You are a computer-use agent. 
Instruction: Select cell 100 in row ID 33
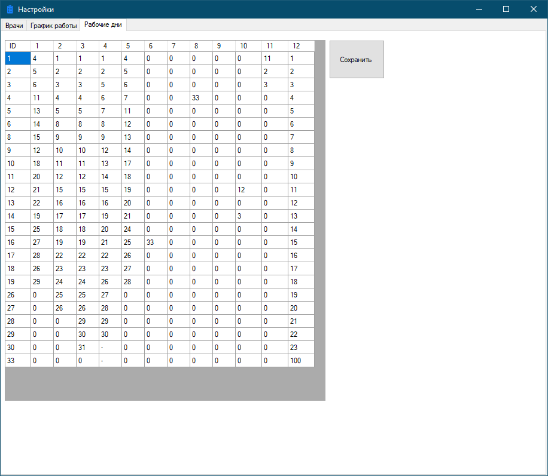(x=301, y=361)
